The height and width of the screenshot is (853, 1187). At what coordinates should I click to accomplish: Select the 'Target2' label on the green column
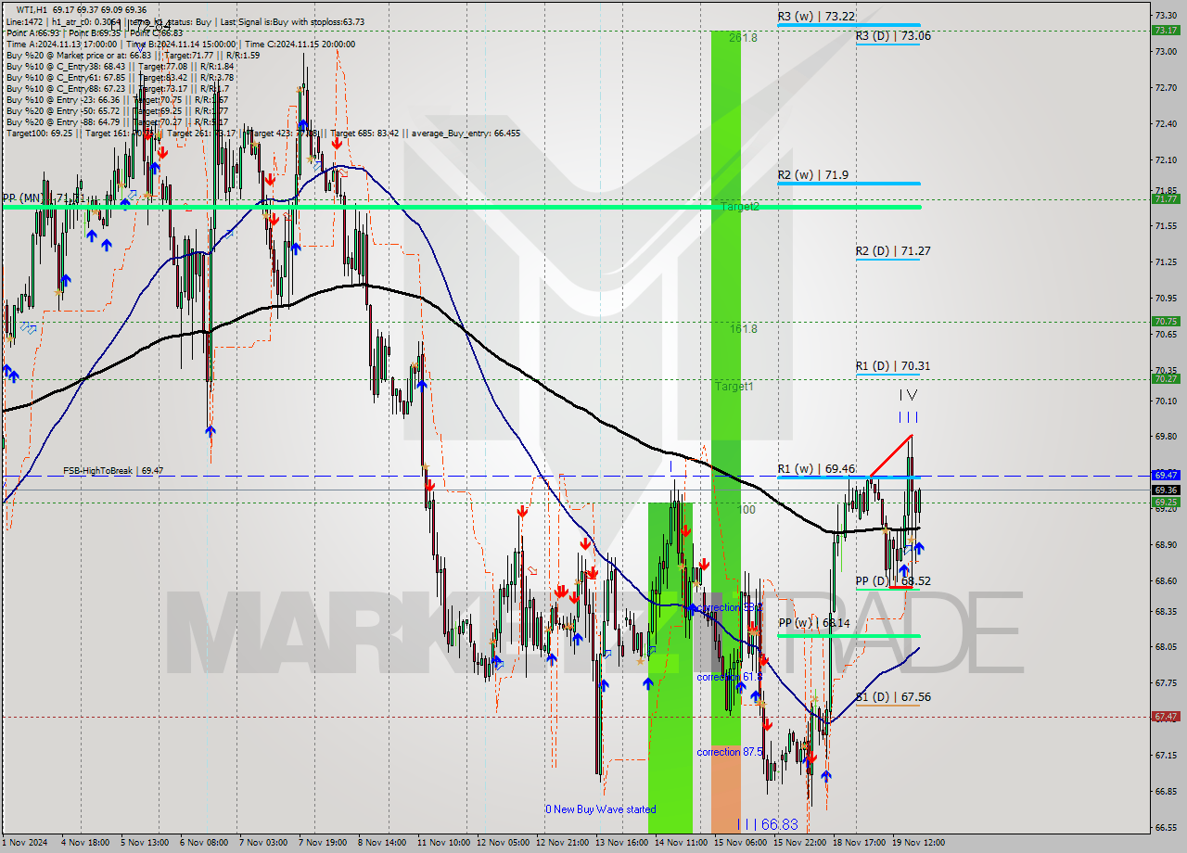pyautogui.click(x=740, y=207)
